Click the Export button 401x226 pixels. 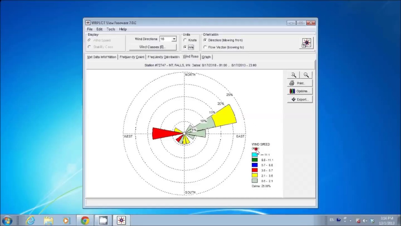pyautogui.click(x=300, y=100)
